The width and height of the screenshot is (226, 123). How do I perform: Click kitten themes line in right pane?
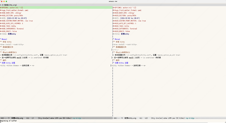coord(129,66)
